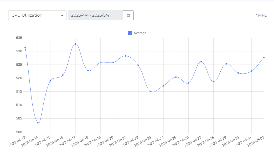274x163 pixels.
Task: Click the dropdown caret beside CPU Utilization
Action: pyautogui.click(x=62, y=15)
